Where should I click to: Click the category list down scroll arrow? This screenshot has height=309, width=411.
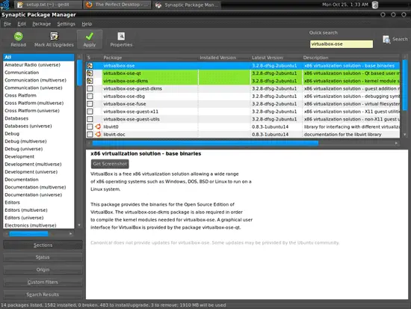[x=79, y=225]
